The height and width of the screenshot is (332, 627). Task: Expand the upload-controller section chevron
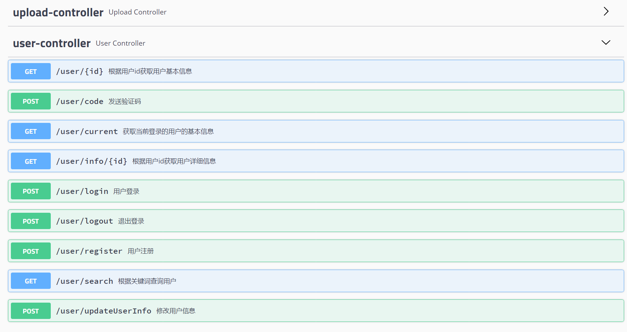click(606, 12)
